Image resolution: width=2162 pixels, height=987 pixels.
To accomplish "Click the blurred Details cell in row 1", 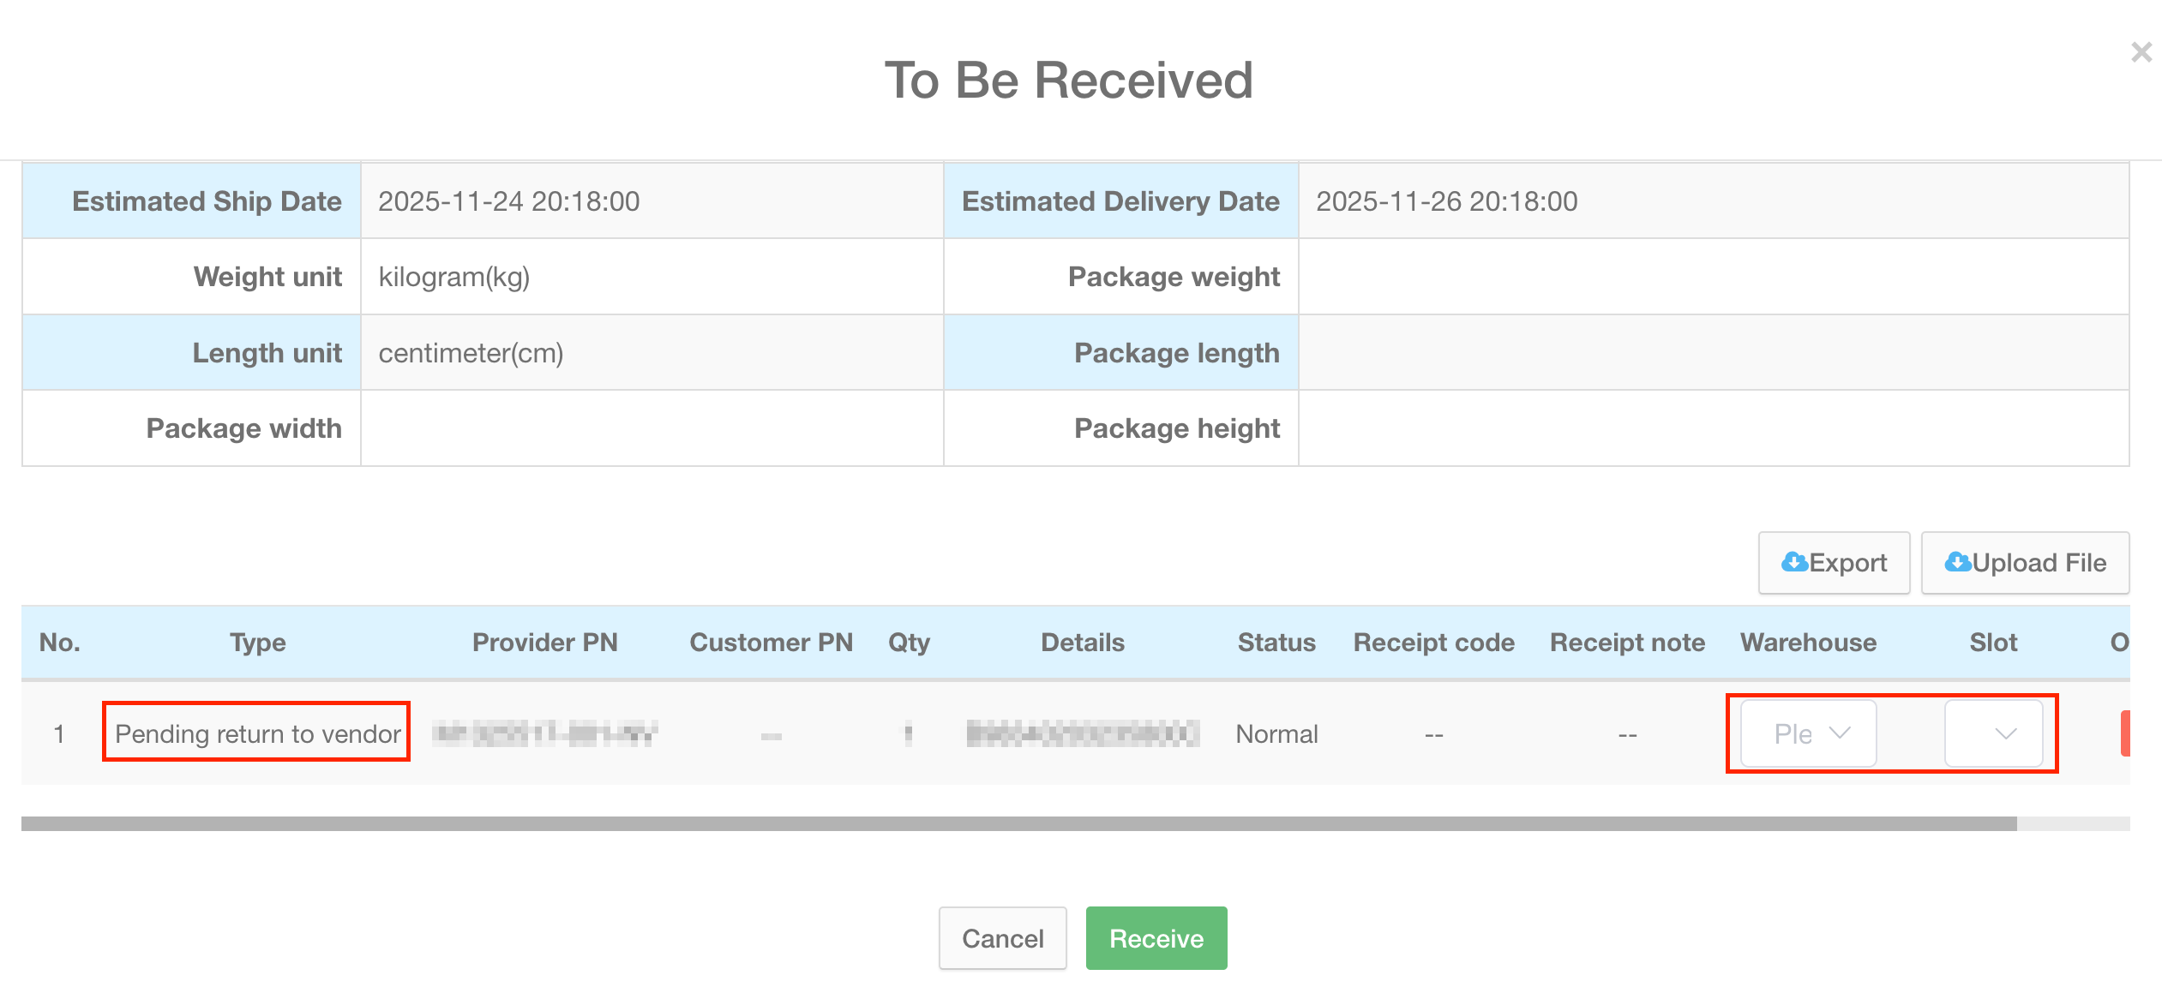I will click(1082, 733).
